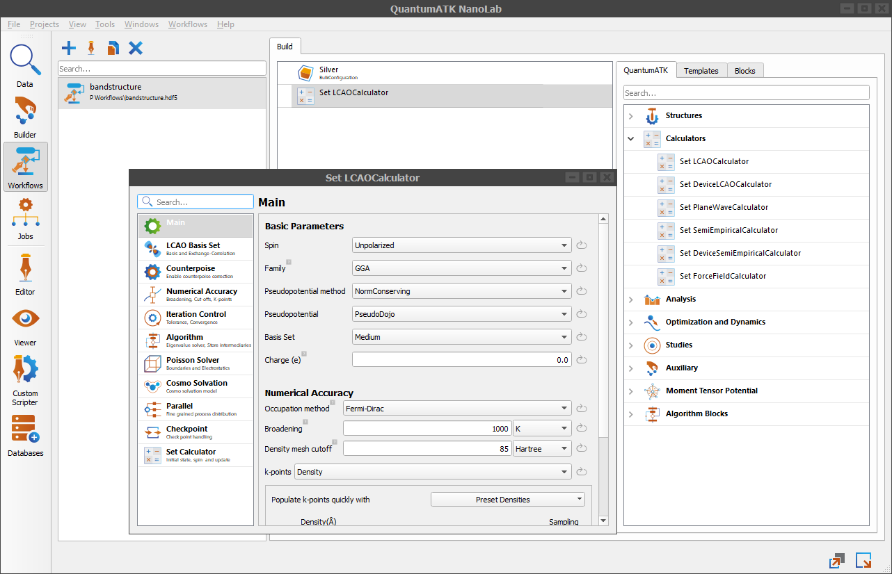Expand Moment Tensor Potential category
The image size is (892, 574).
pos(631,391)
